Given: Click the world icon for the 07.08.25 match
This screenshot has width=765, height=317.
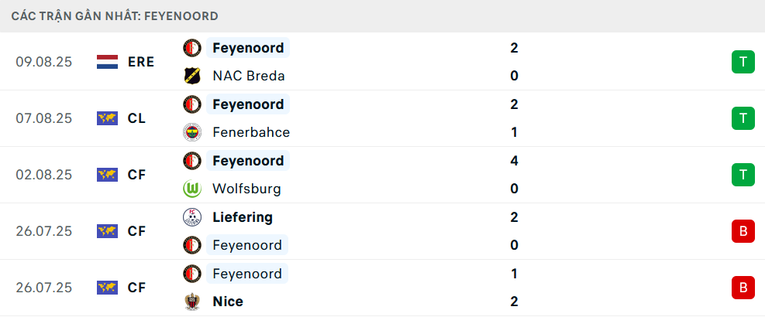Looking at the screenshot, I should pos(107,118).
